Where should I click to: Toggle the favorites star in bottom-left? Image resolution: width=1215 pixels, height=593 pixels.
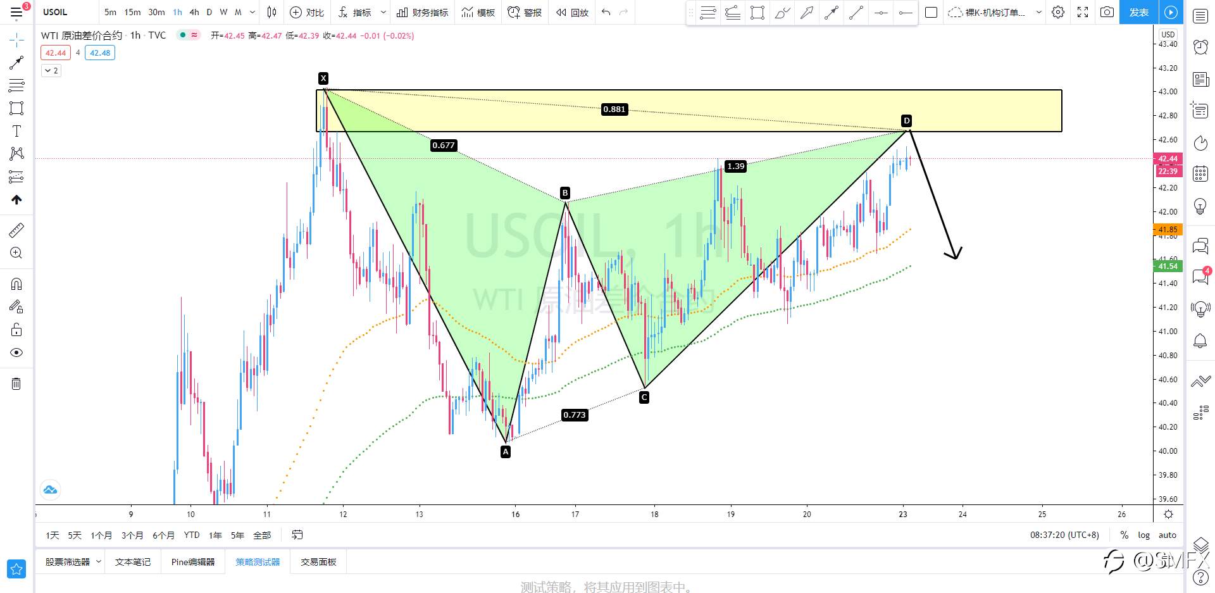tap(16, 569)
